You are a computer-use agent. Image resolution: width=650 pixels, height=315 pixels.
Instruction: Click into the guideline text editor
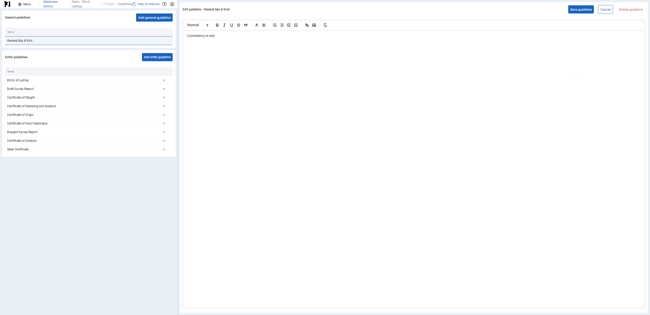[414, 169]
